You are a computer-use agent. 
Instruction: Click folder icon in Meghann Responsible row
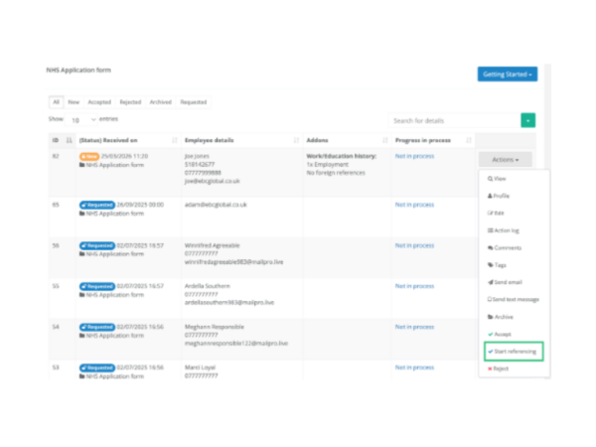82,336
